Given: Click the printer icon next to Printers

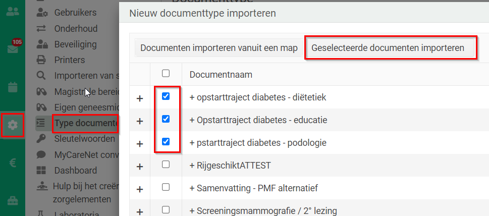Looking at the screenshot, I should point(41,59).
